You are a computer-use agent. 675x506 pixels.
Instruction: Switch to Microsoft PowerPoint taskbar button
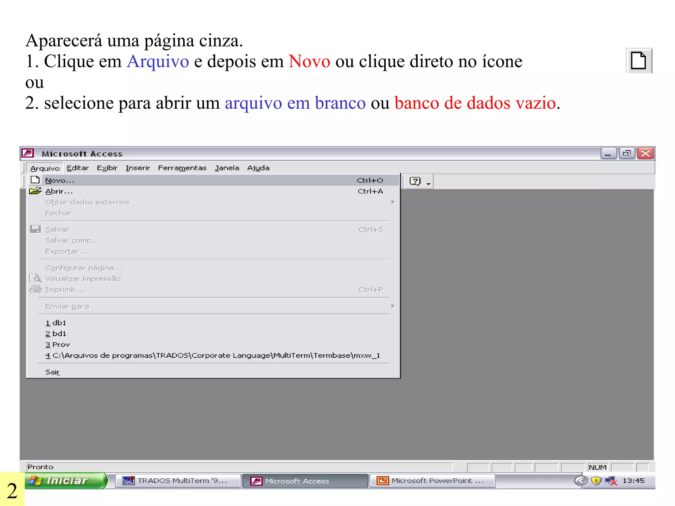(x=432, y=481)
